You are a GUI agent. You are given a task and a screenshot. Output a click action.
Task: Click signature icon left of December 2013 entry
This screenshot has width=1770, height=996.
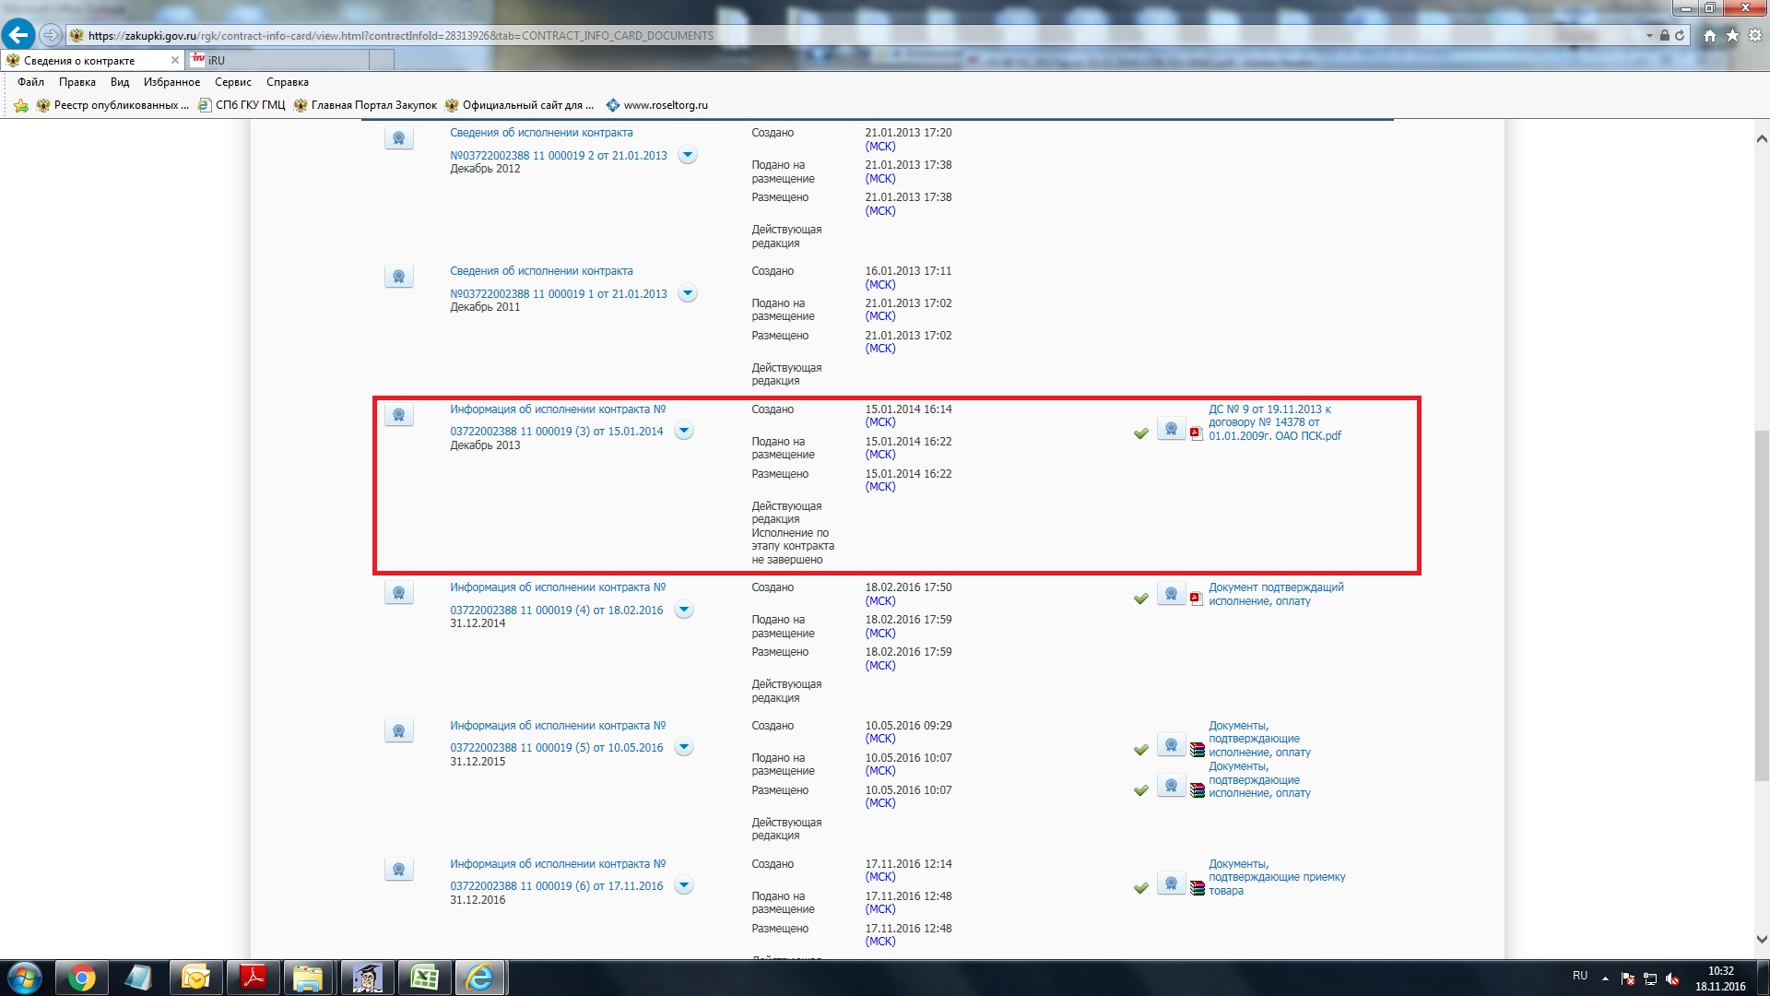pyautogui.click(x=398, y=415)
